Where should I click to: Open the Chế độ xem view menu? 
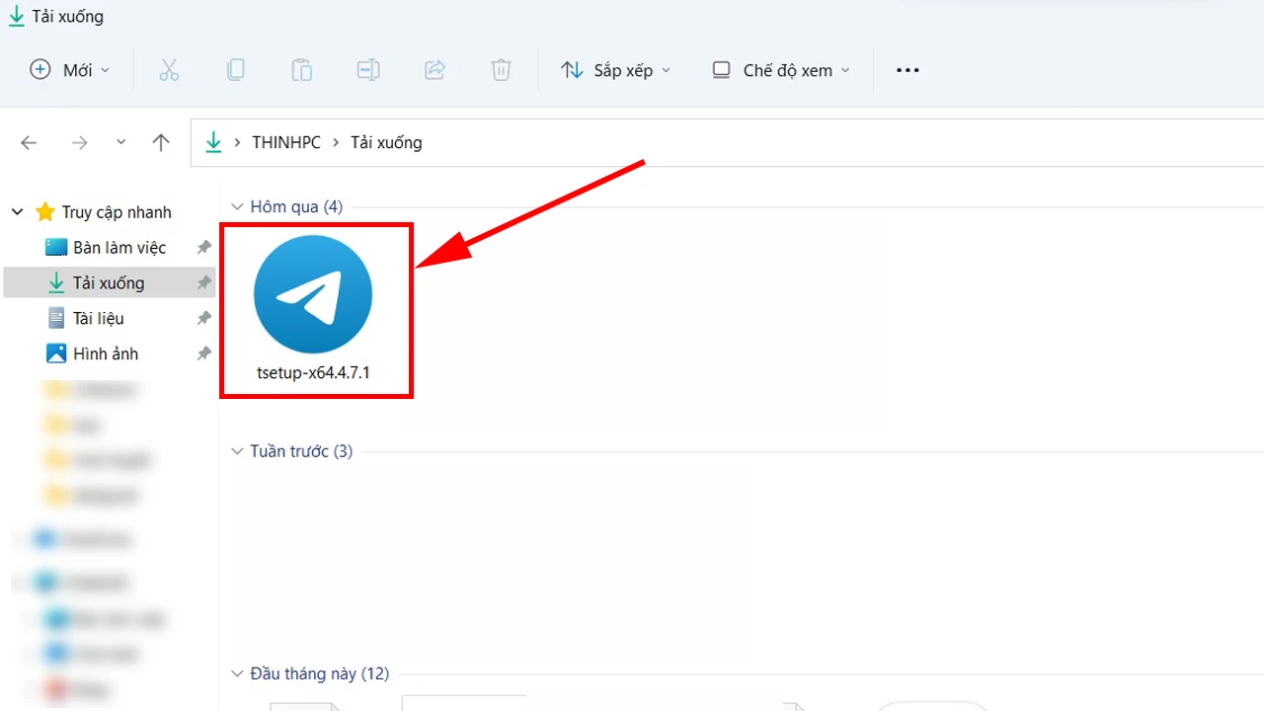coord(780,69)
